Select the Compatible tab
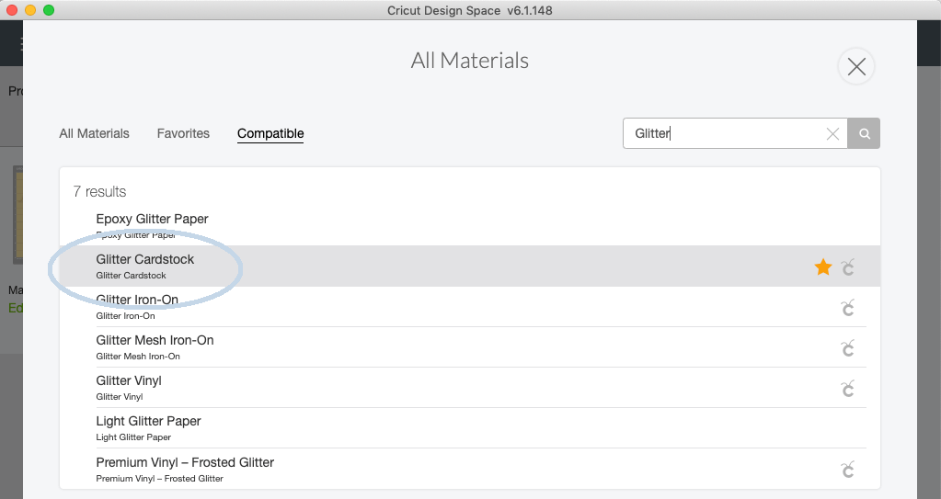 point(270,134)
